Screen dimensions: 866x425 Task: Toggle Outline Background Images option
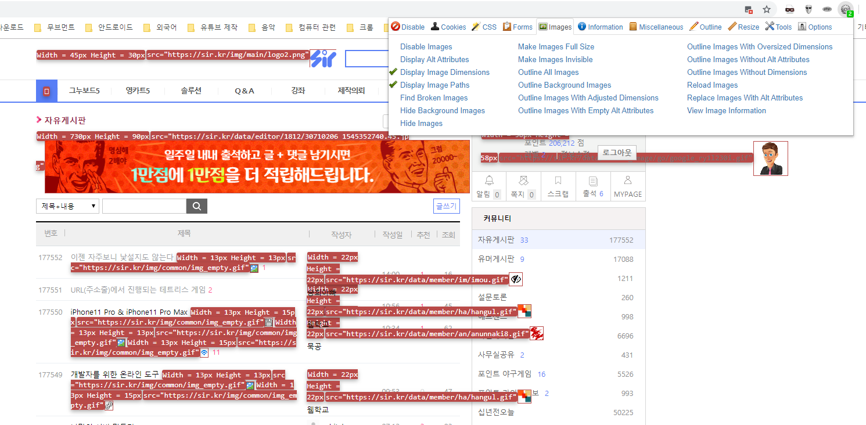[x=565, y=85]
